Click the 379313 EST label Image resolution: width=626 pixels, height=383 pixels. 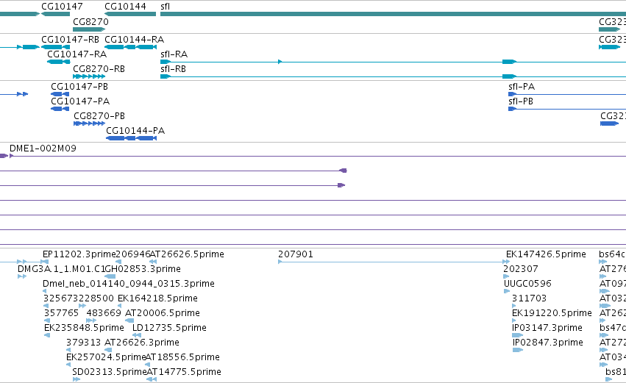click(82, 343)
